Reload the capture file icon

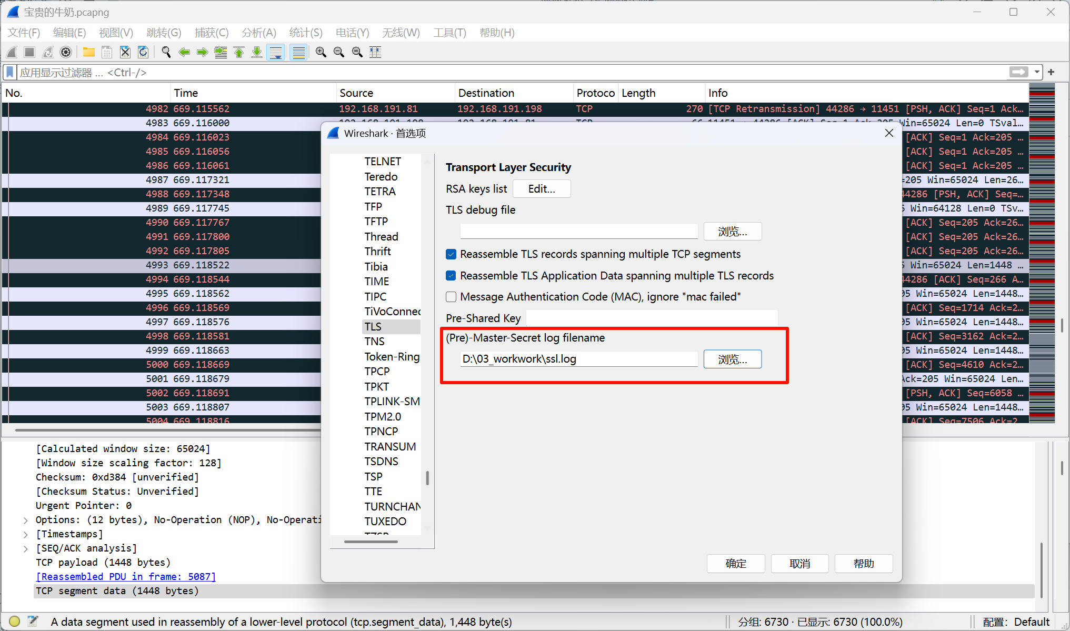click(143, 52)
